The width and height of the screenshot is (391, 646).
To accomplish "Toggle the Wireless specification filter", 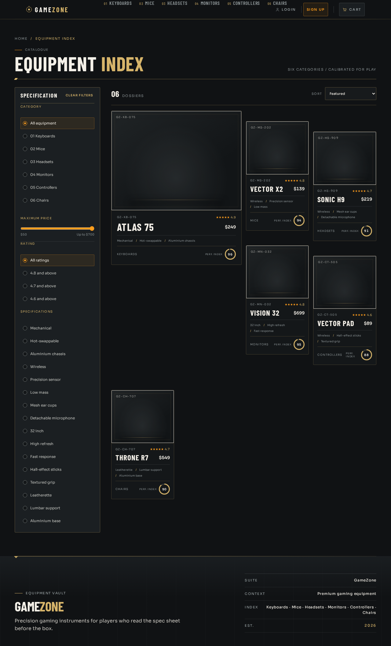I will 57,367.
